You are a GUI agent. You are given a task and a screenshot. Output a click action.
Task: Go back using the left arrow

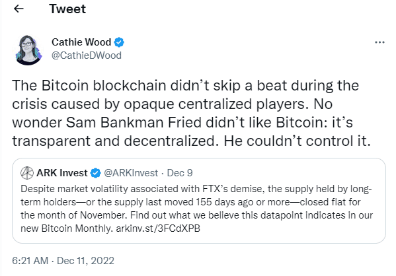click(19, 9)
